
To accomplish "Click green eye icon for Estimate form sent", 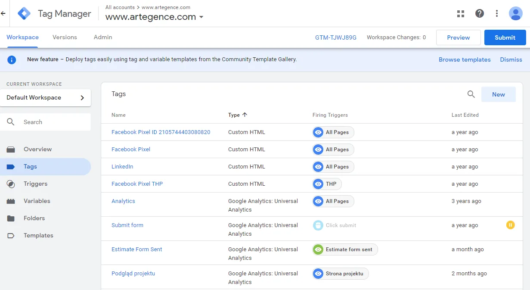I will 318,249.
